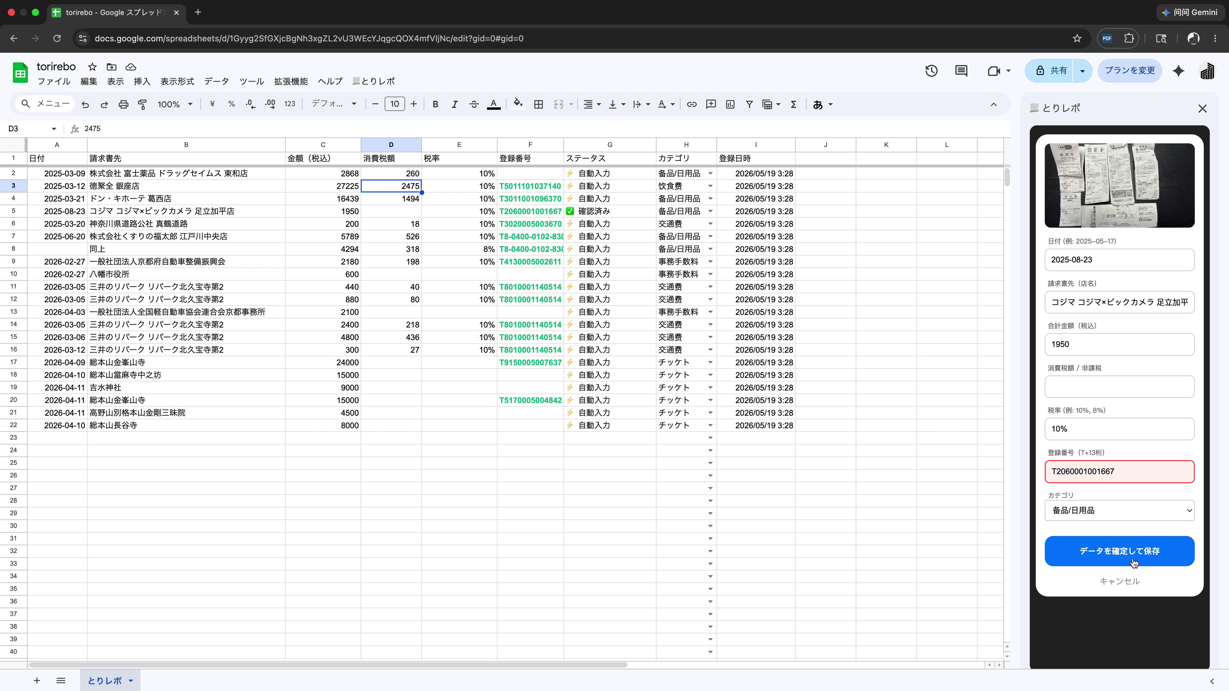Open the 拡張機能 menu

point(291,82)
